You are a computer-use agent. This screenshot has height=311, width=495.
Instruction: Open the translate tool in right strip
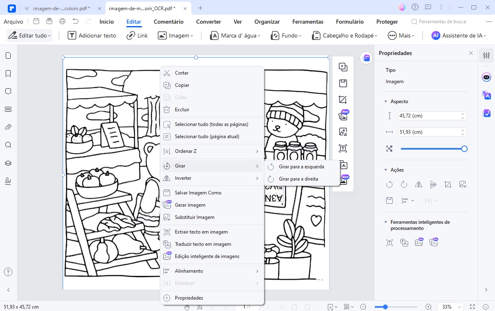(486, 95)
